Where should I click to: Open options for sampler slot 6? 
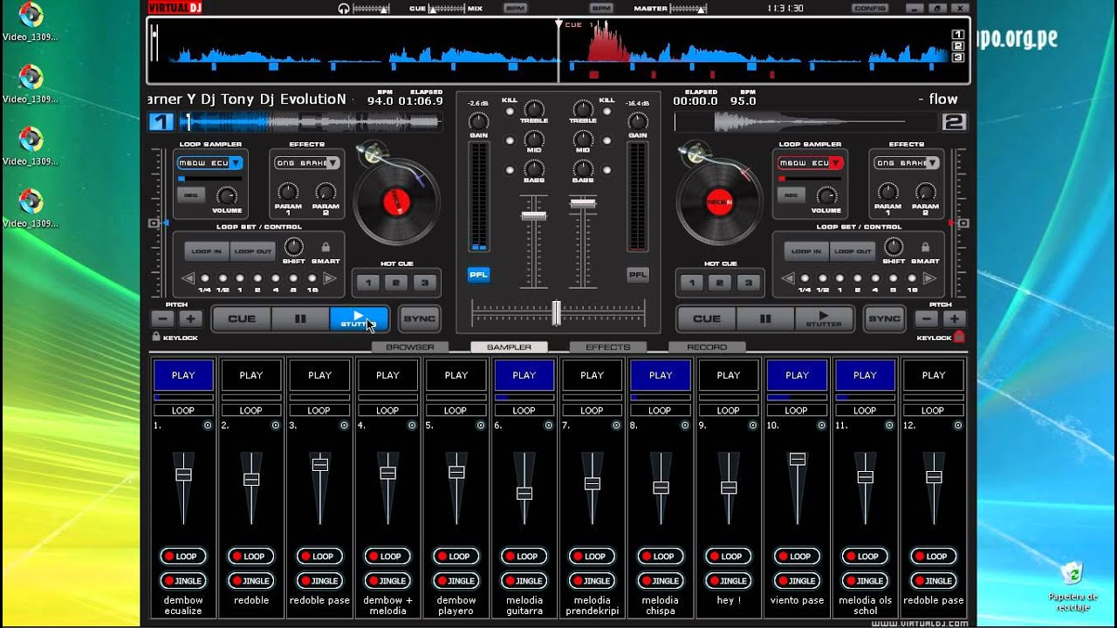click(x=549, y=426)
